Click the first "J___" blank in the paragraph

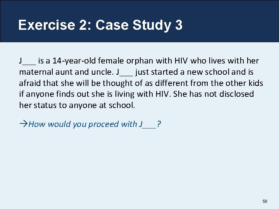click(x=28, y=61)
